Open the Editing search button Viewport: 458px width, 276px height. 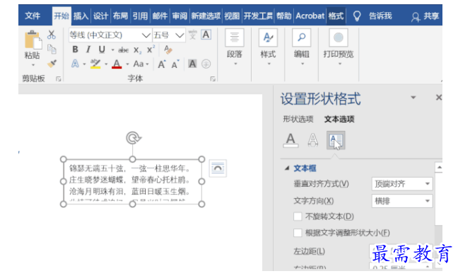(x=301, y=47)
